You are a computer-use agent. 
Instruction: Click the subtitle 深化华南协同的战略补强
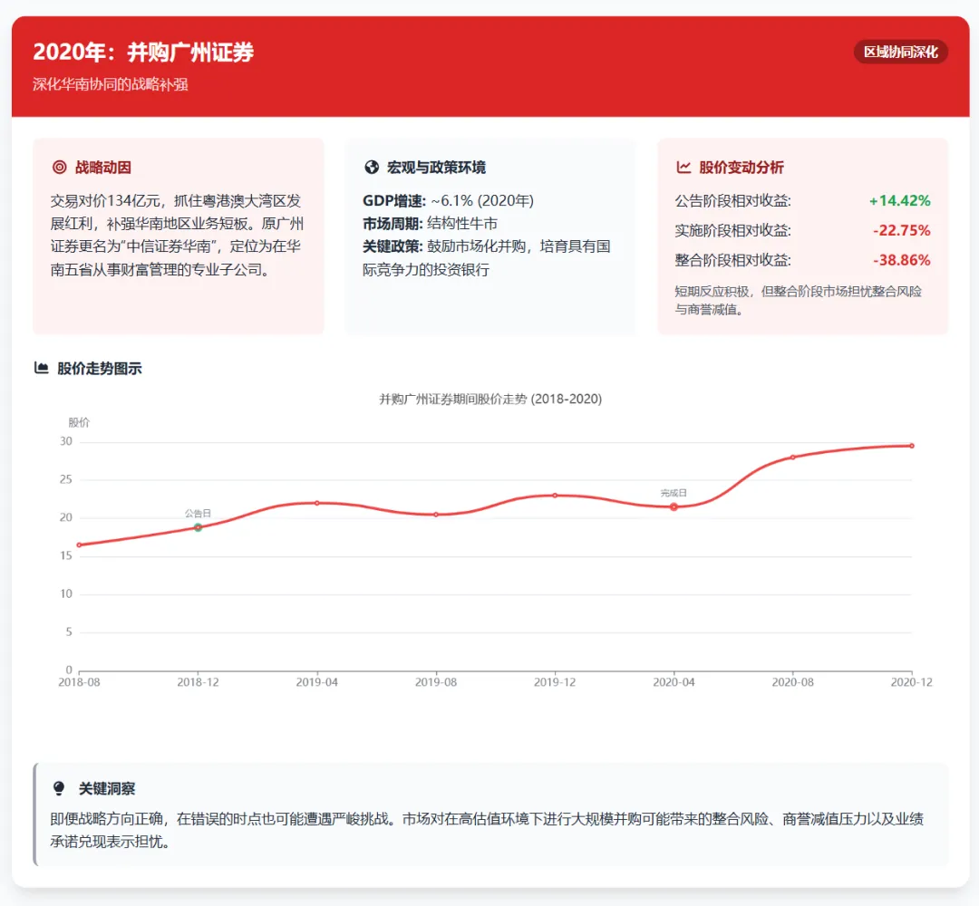(111, 84)
